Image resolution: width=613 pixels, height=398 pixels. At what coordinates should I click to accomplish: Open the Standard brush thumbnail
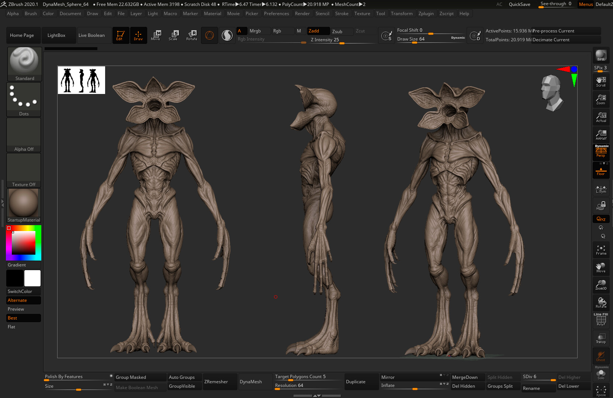pos(24,64)
